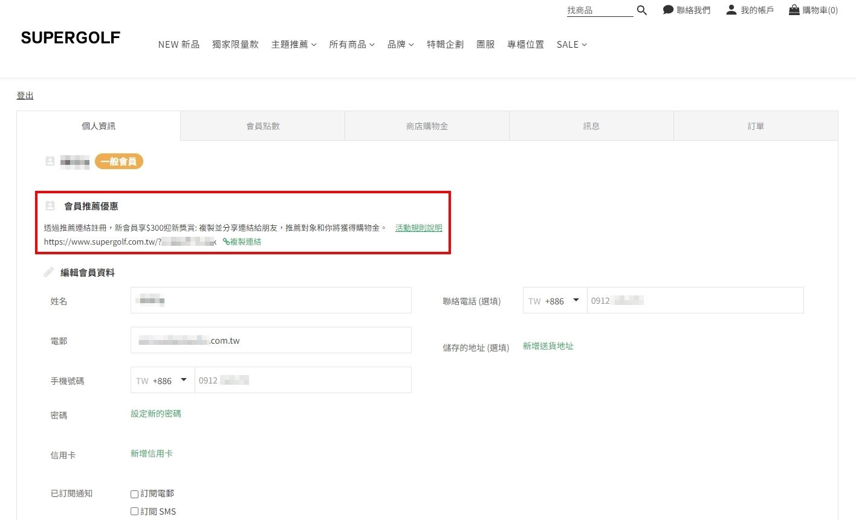Click the 複製連結 copy link icon
The width and height of the screenshot is (856, 520).
(226, 242)
